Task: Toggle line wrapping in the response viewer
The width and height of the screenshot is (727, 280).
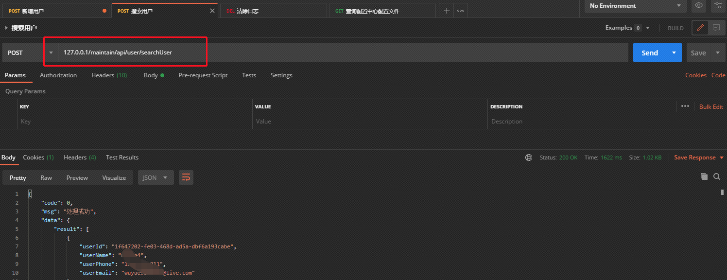Action: click(x=186, y=177)
